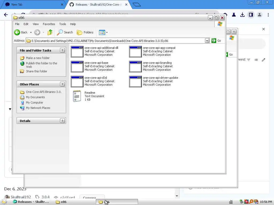Go to One-Core-API-Binaries-3.0 folder link
The height and width of the screenshot is (205, 274).
[x=44, y=92]
